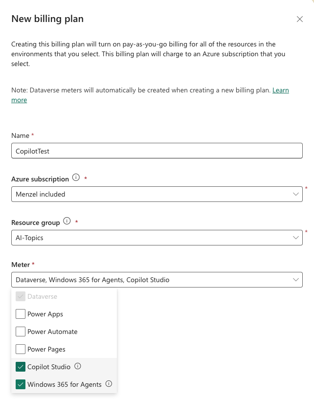314x399 pixels.
Task: Click the Resource group info icon
Action: point(67,221)
